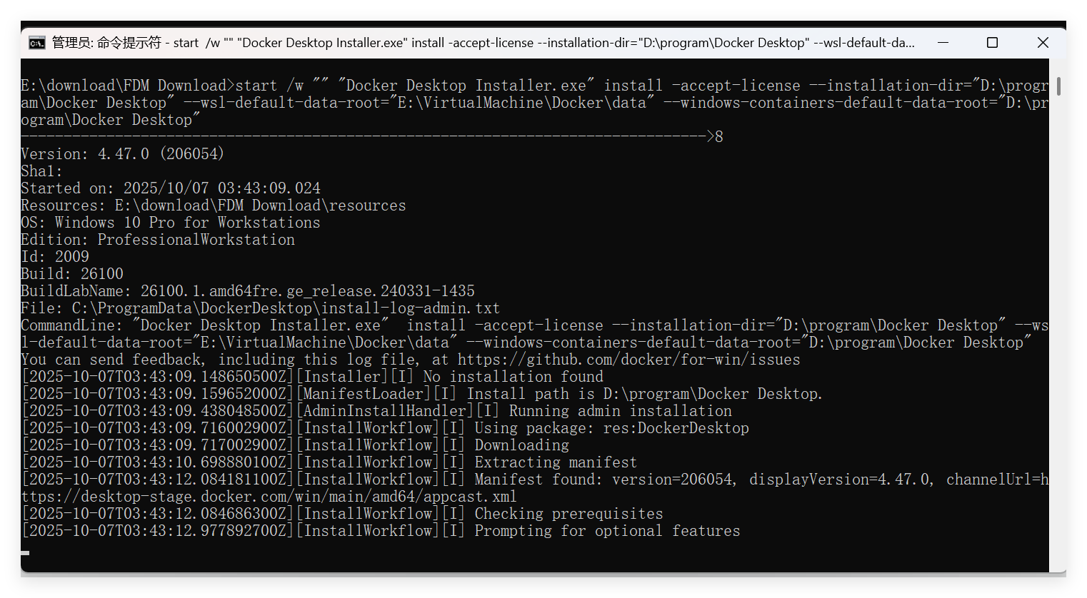Click the "[Installer]" log tag
The width and height of the screenshot is (1087, 598).
click(x=342, y=377)
